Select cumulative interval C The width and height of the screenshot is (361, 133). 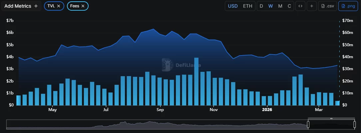289,6
